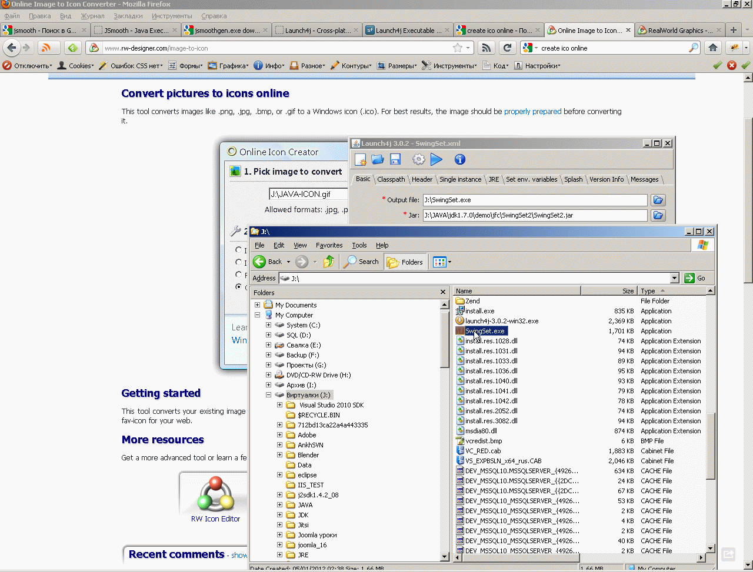This screenshot has height=572, width=753.
Task: Open the Инструменты web developer menu
Action: 449,66
